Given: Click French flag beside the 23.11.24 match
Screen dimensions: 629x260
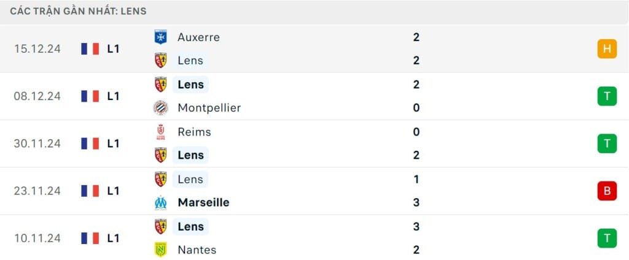Looking at the screenshot, I should (90, 191).
